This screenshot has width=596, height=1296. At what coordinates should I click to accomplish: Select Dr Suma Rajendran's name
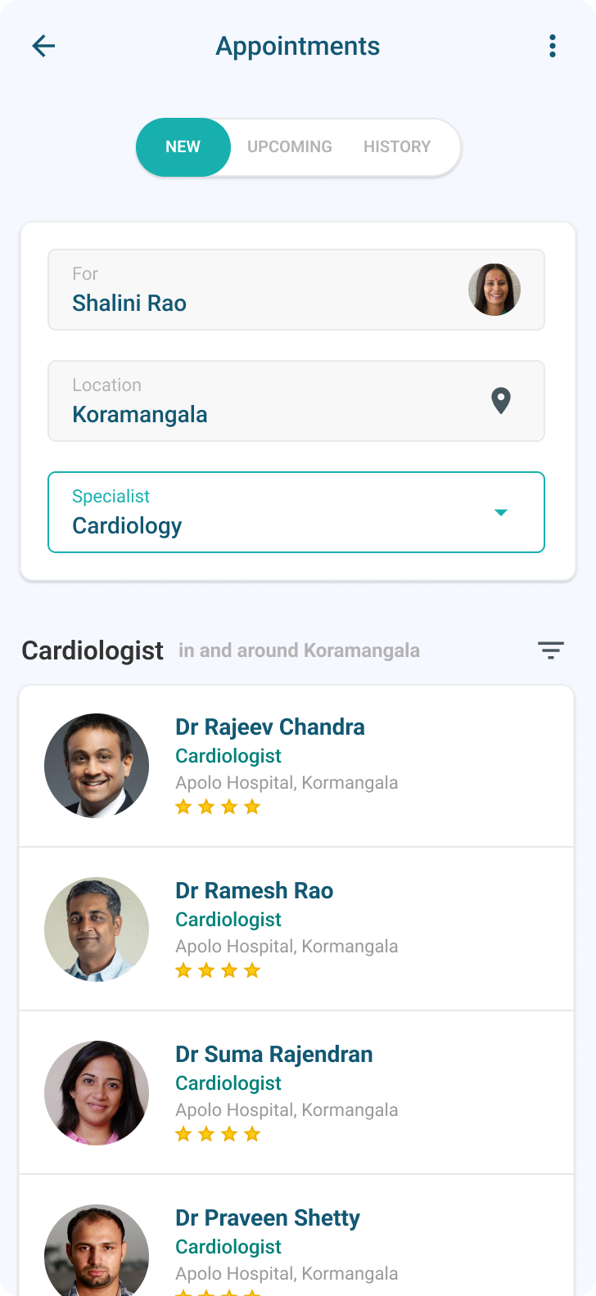[x=274, y=1054]
